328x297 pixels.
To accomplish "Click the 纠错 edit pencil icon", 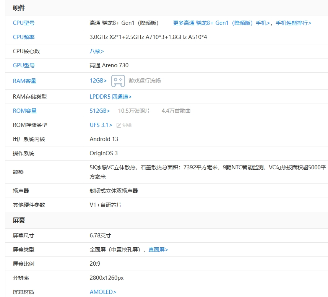I will pos(119,125).
